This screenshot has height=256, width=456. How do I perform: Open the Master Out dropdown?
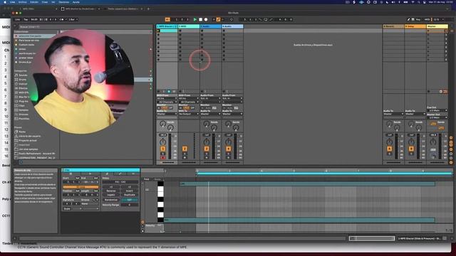click(437, 117)
